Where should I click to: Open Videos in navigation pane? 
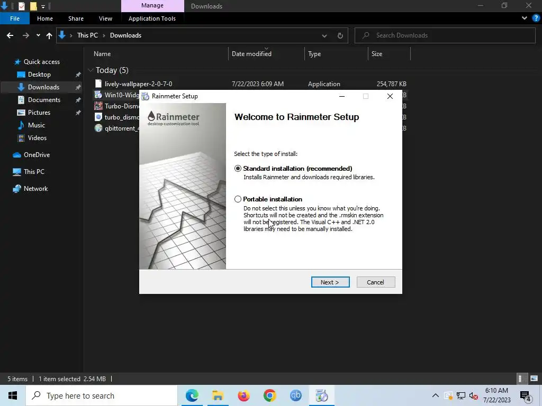pos(37,138)
